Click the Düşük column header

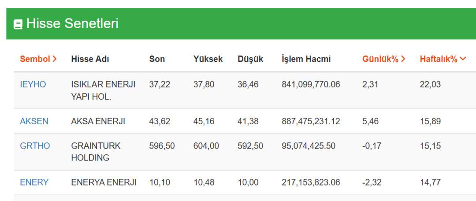250,59
